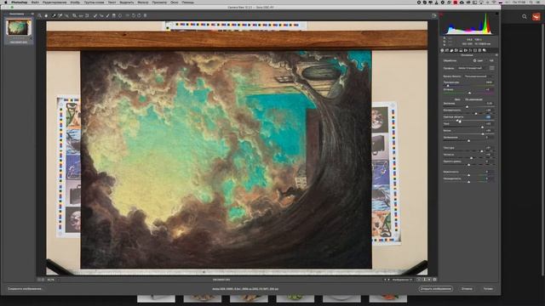This screenshot has height=306, width=545.
Task: Select the Transform tool
Action: 87,15
